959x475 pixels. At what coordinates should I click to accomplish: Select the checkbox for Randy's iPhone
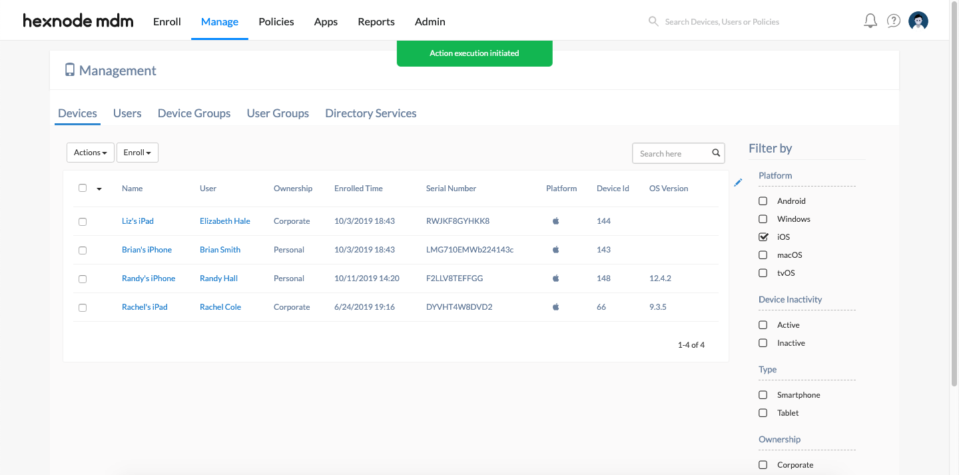(x=83, y=279)
